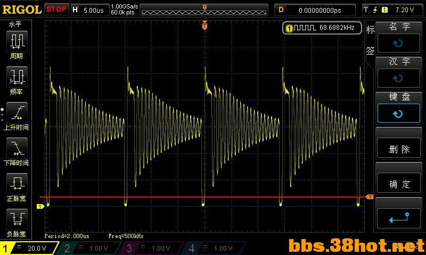426x255 pixels.
Task: Click the rising edge trigger type icon
Action: pos(375,10)
